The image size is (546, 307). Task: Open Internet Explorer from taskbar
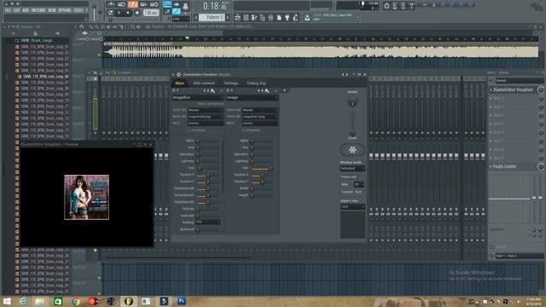click(x=23, y=301)
